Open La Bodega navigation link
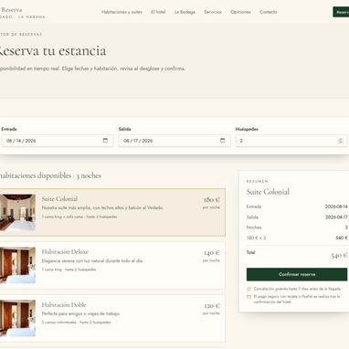Screen dimensions: 349x349 (x=185, y=12)
